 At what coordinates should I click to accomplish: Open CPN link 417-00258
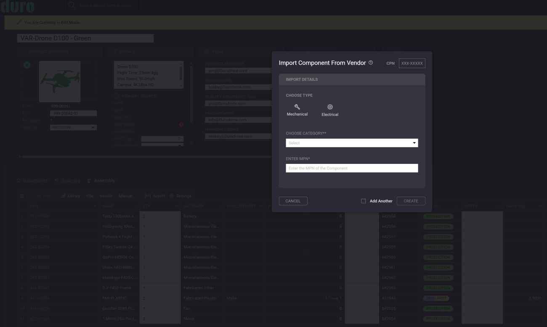40,298
